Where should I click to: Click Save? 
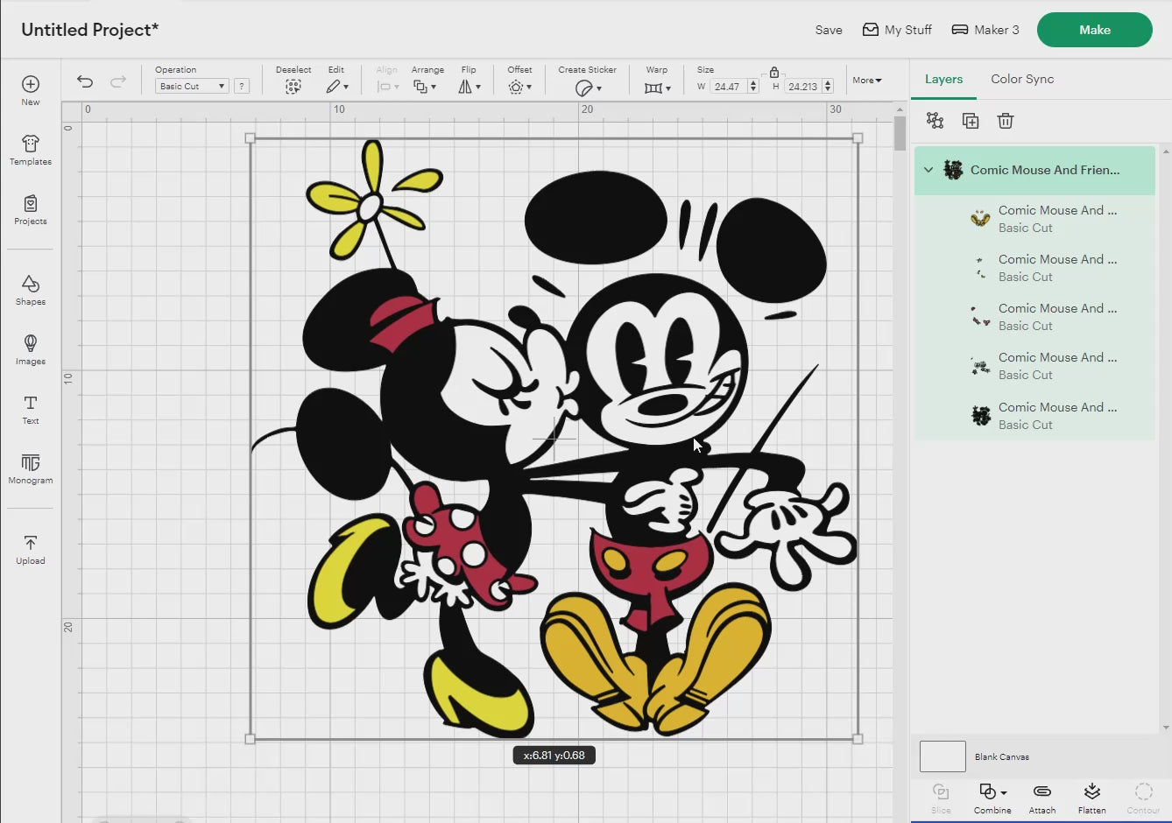pyautogui.click(x=829, y=30)
